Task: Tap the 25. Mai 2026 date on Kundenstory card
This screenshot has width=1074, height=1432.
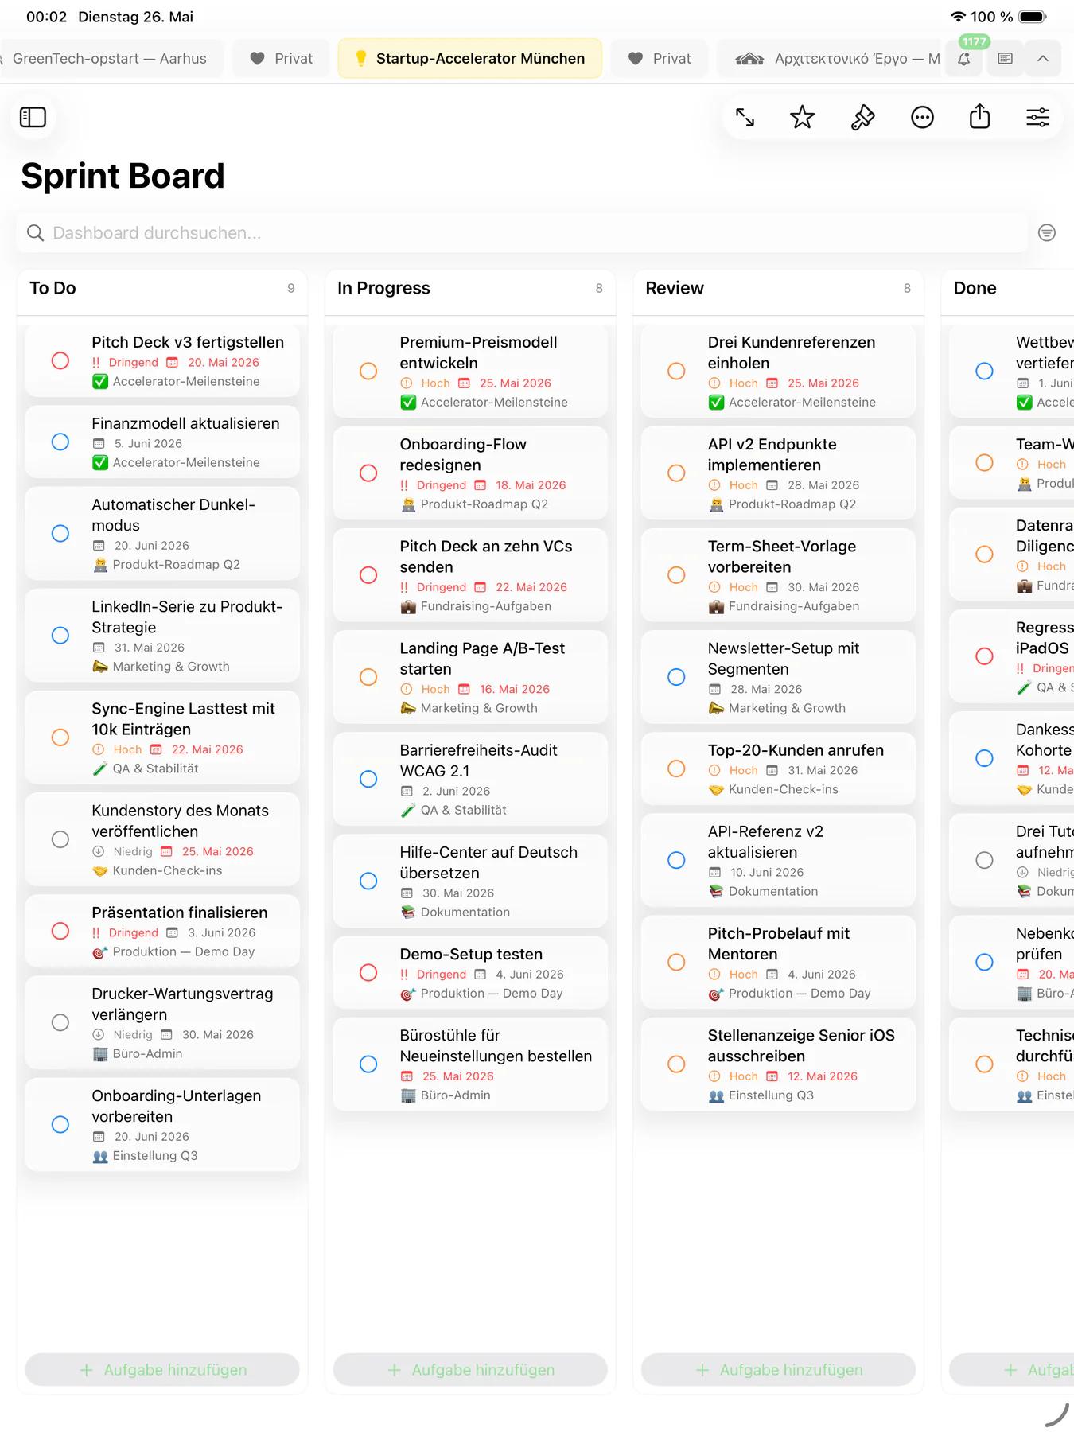Action: click(218, 851)
